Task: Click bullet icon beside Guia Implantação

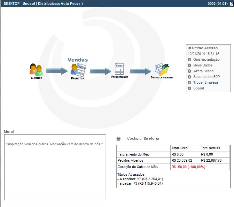Action: [189, 59]
